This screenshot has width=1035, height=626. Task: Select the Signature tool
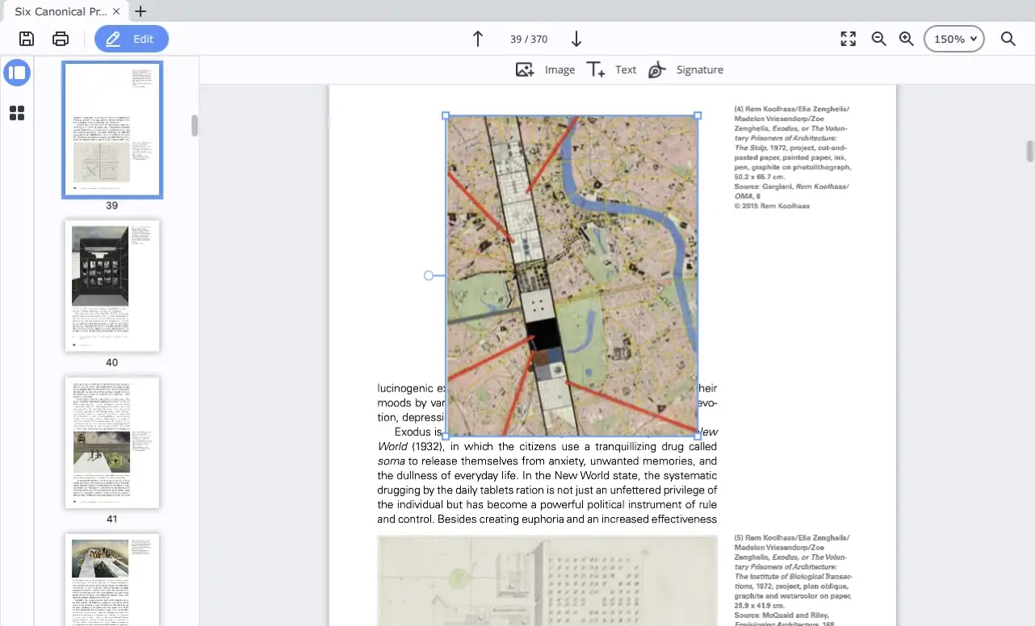tap(685, 69)
